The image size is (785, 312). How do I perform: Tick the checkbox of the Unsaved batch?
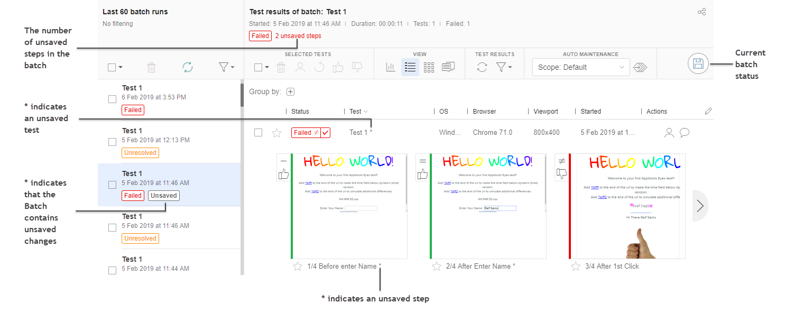[x=112, y=185]
